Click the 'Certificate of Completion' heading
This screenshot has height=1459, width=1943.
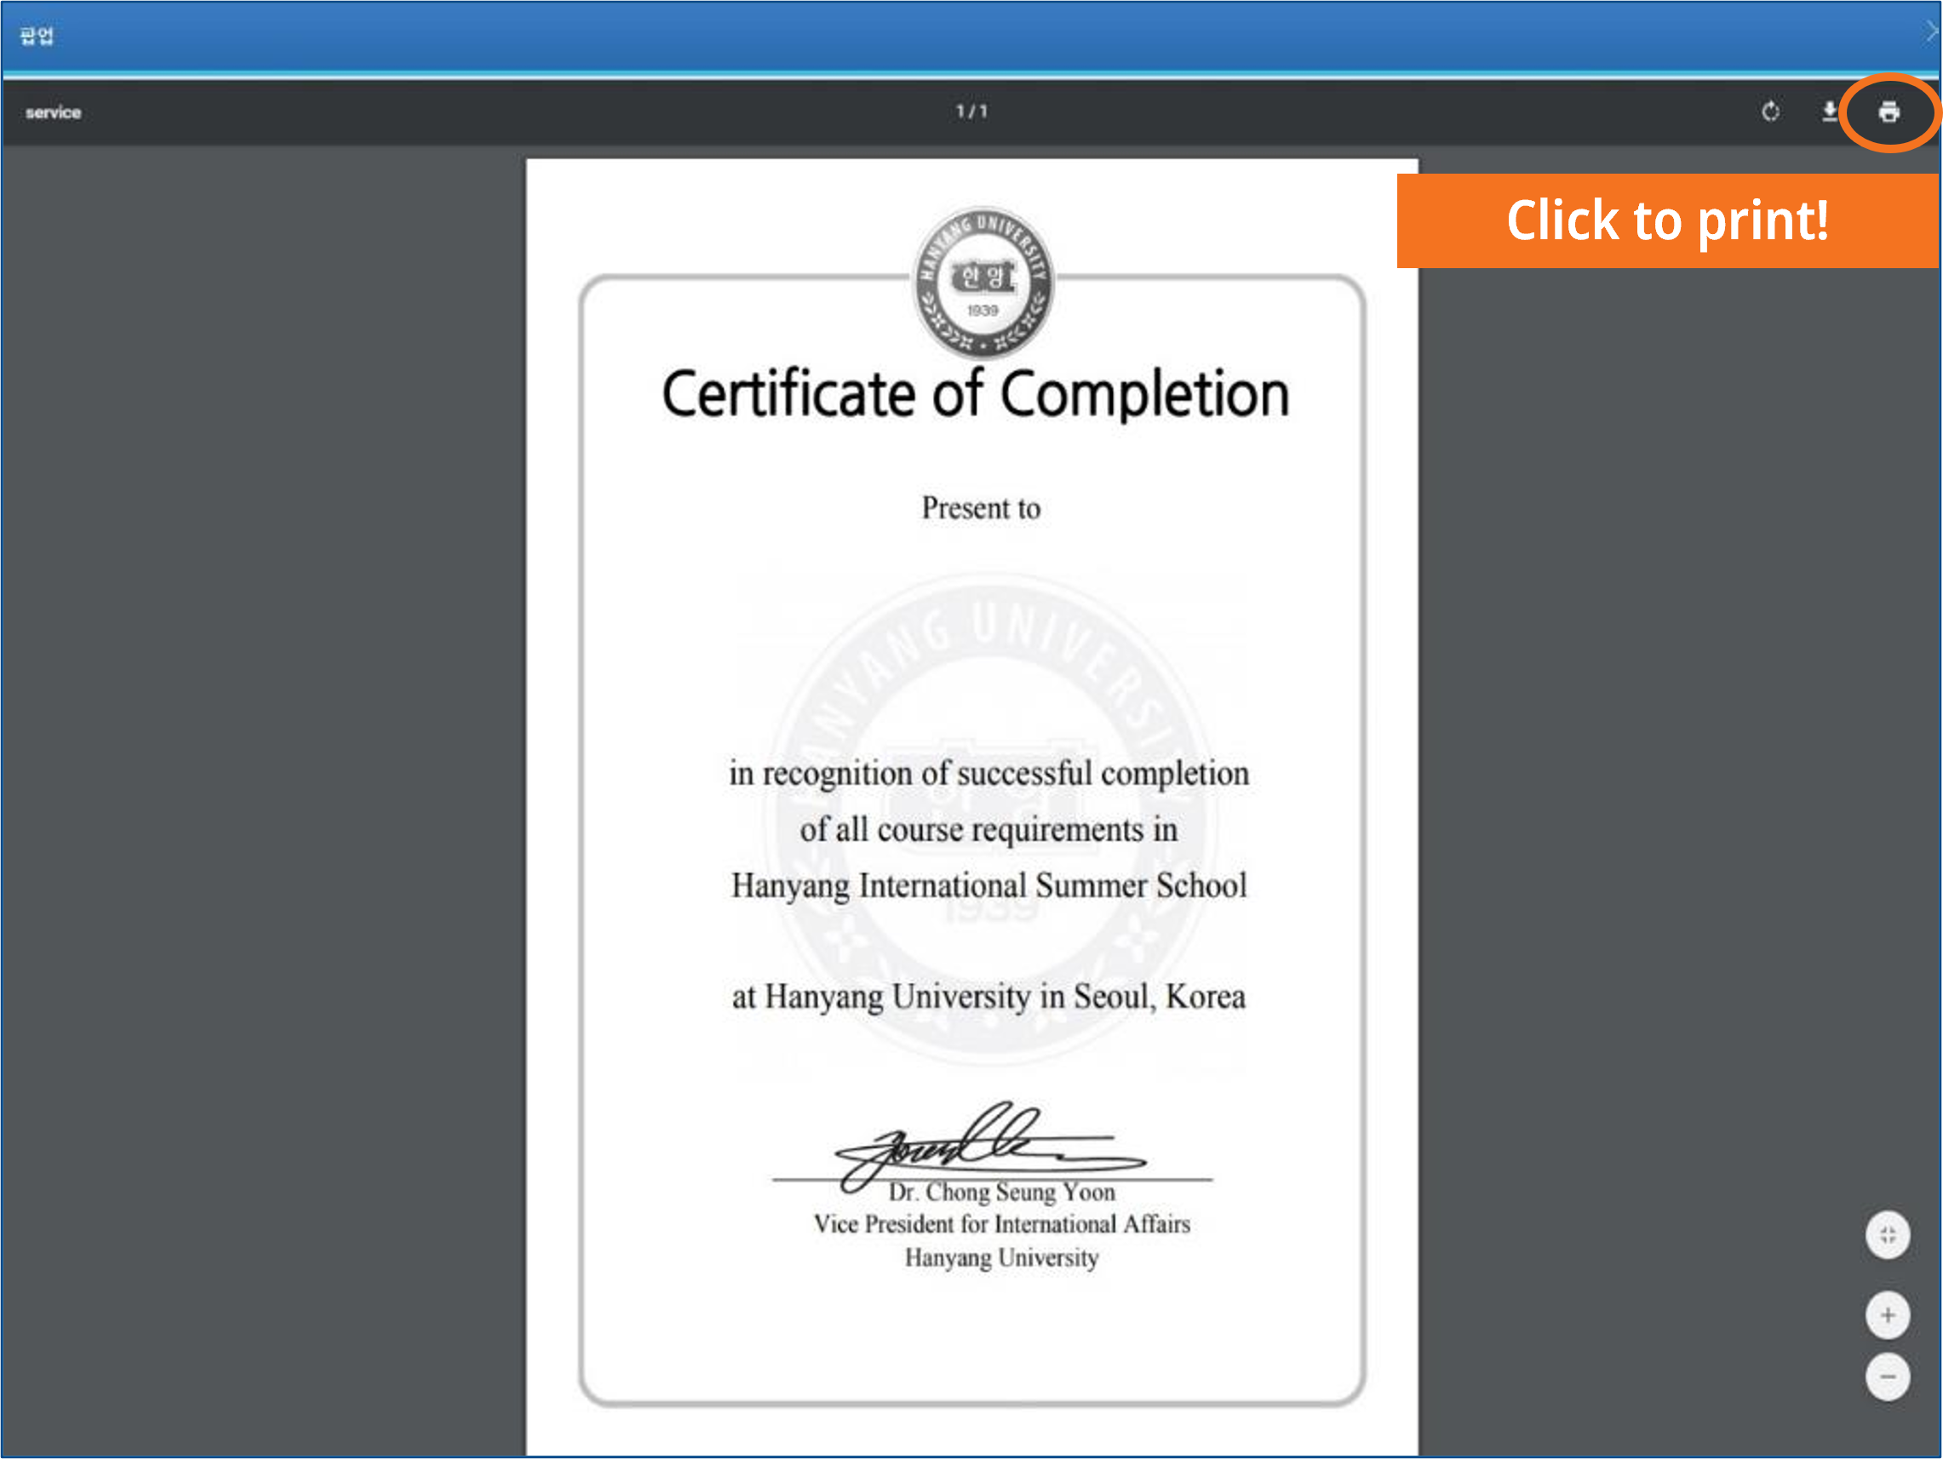pos(975,394)
